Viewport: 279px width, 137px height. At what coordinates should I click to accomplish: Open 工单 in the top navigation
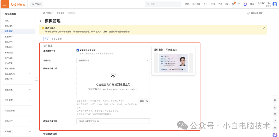pyautogui.click(x=220, y=4)
